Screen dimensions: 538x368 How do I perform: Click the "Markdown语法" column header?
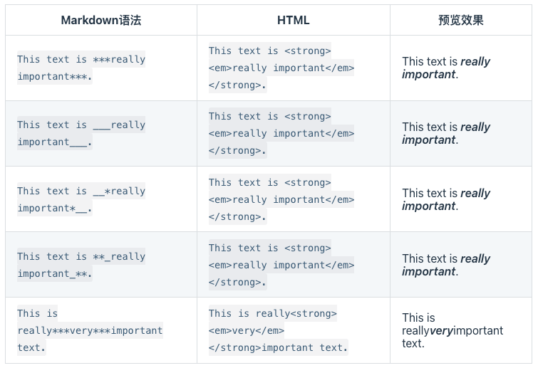[x=101, y=21]
